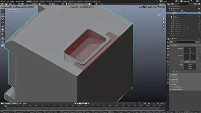Activate the 3D Cursor tool
The height and width of the screenshot is (113, 201).
[x=3, y=14]
